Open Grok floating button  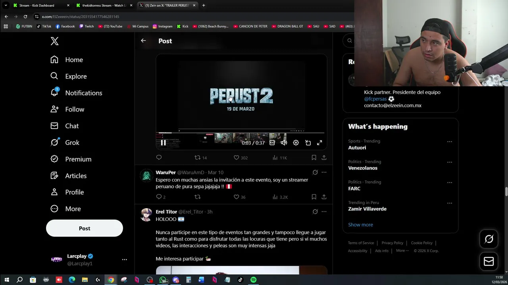pyautogui.click(x=489, y=239)
